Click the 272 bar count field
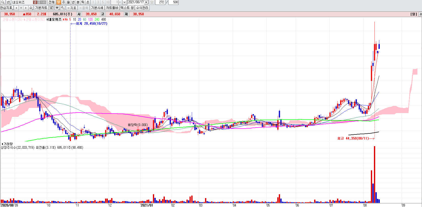Screen dimensions: 422x207 [x=160, y=2]
